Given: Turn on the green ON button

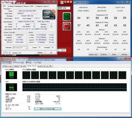Looking at the screenshot, I should (67, 16).
